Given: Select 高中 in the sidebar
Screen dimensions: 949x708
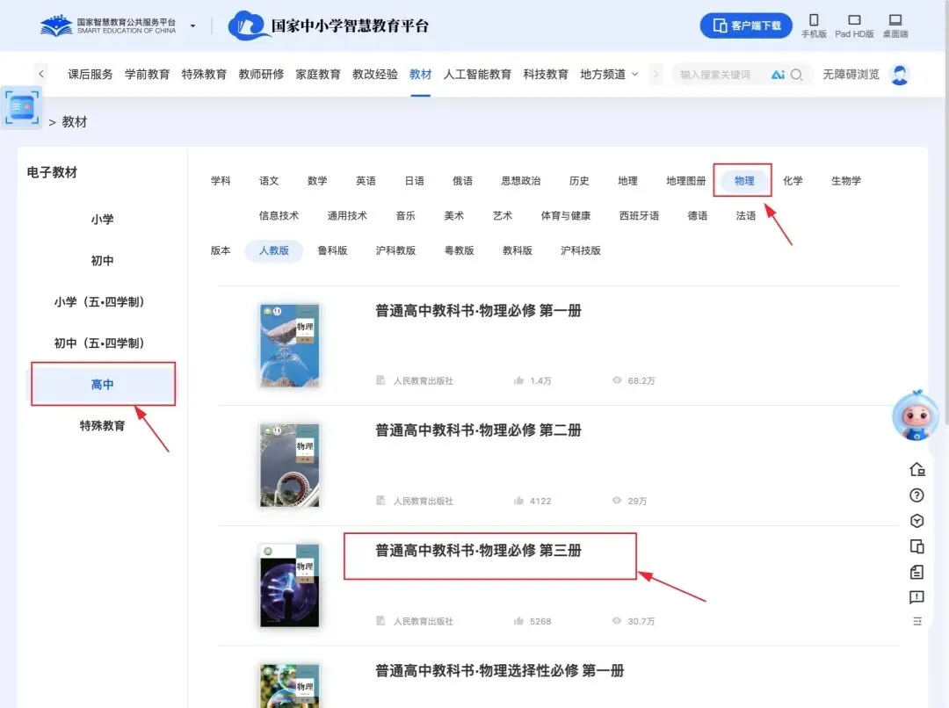Looking at the screenshot, I should pyautogui.click(x=103, y=384).
